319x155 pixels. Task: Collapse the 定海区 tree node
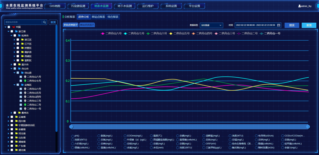pos(14,85)
